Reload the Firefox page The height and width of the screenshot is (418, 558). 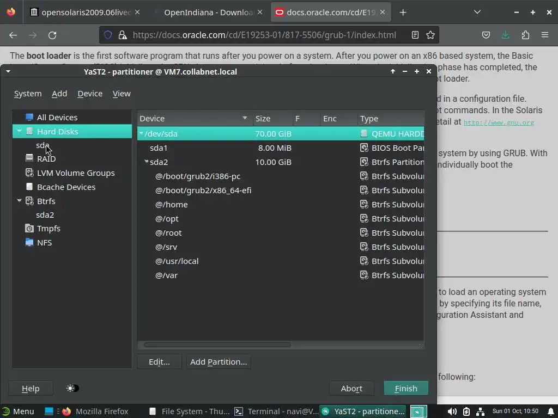52,35
